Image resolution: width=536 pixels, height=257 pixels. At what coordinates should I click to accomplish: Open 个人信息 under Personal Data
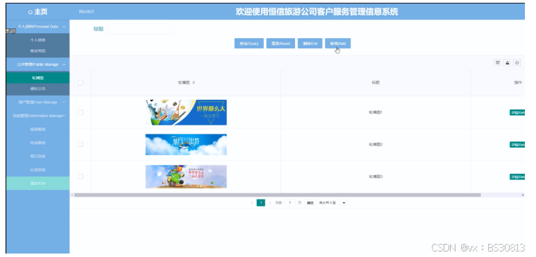pos(37,40)
